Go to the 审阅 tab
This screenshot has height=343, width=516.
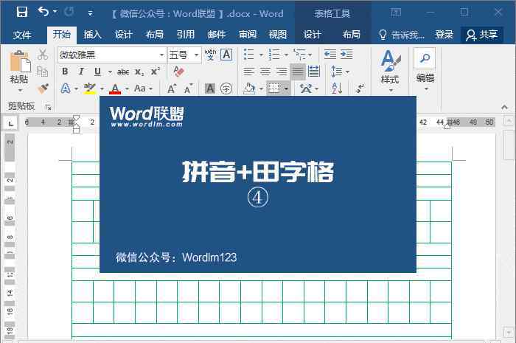pos(248,34)
